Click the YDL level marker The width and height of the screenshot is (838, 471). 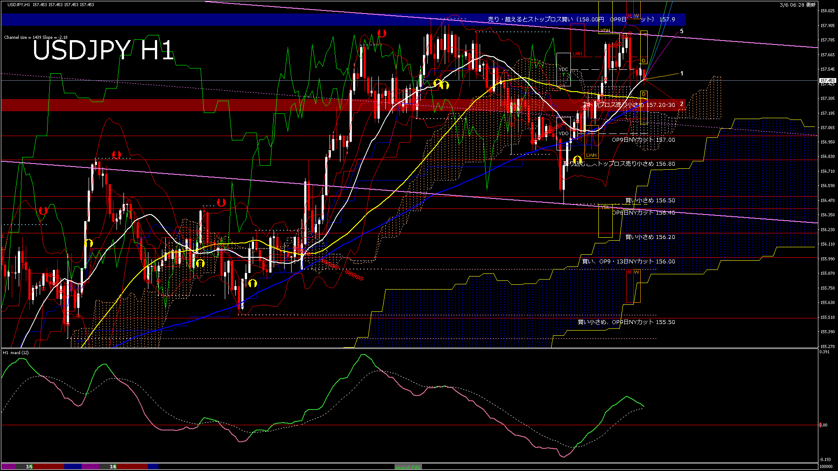[x=605, y=207]
